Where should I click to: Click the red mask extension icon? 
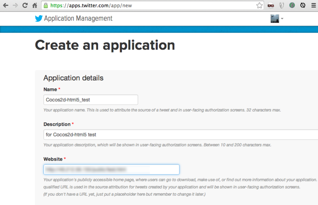tap(271, 6)
